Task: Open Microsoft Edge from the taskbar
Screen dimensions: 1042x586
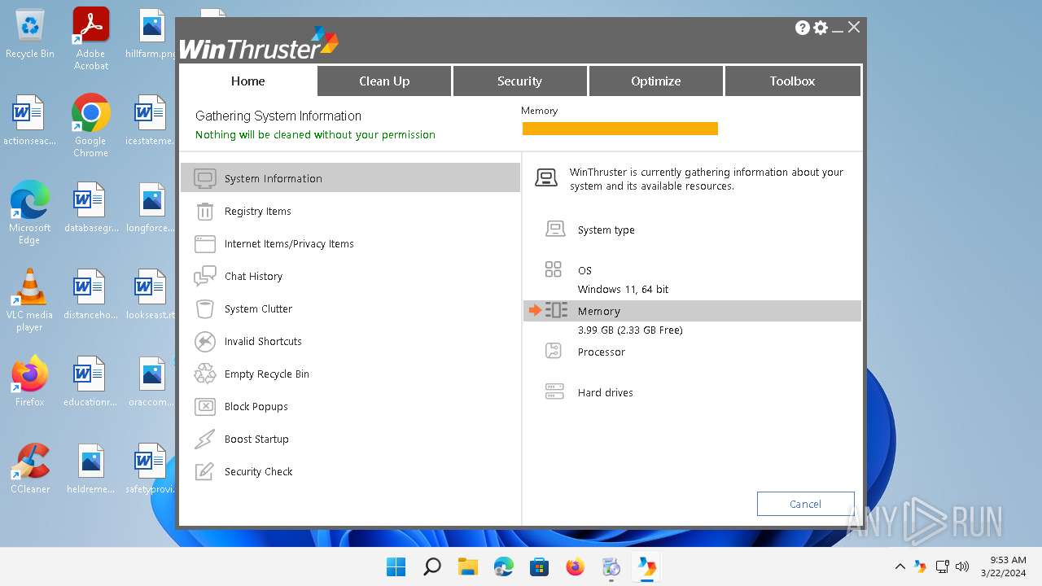Action: tap(503, 566)
